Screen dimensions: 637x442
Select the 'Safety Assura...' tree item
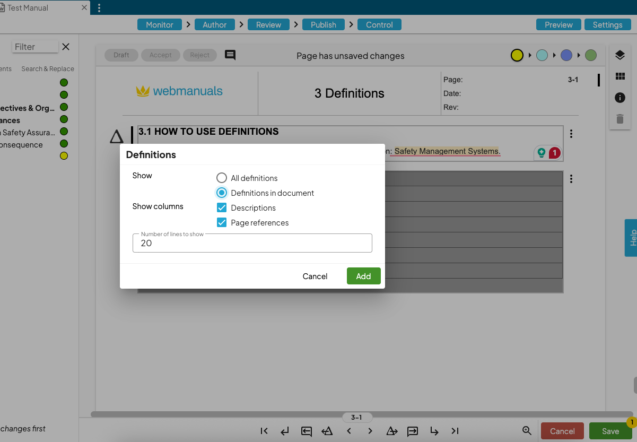point(28,132)
